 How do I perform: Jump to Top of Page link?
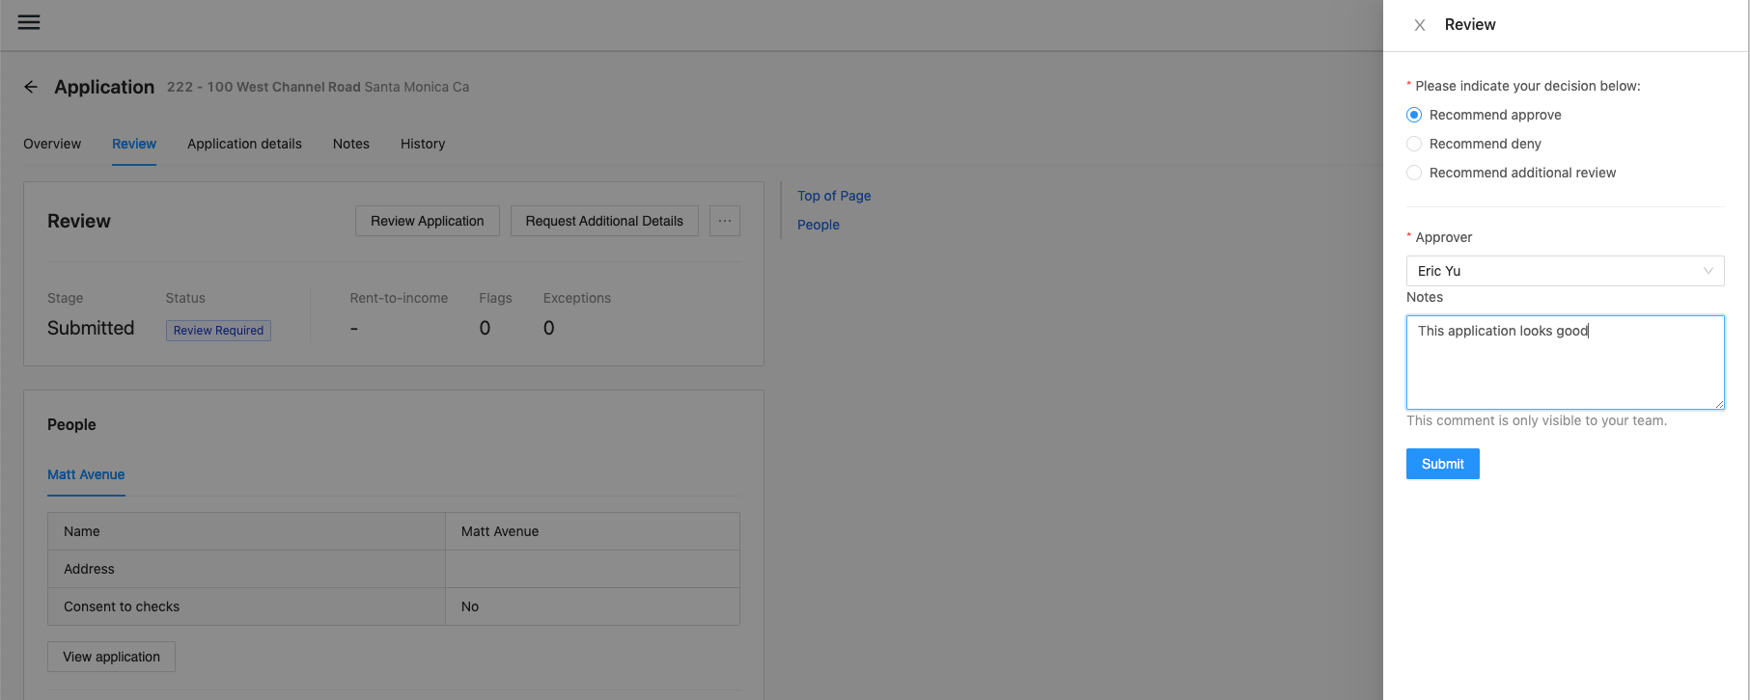[x=834, y=196]
